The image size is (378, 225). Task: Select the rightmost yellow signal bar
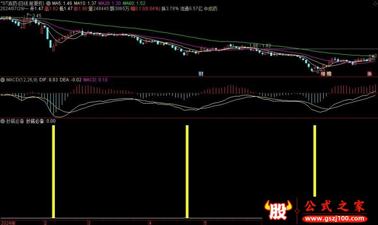(315, 161)
